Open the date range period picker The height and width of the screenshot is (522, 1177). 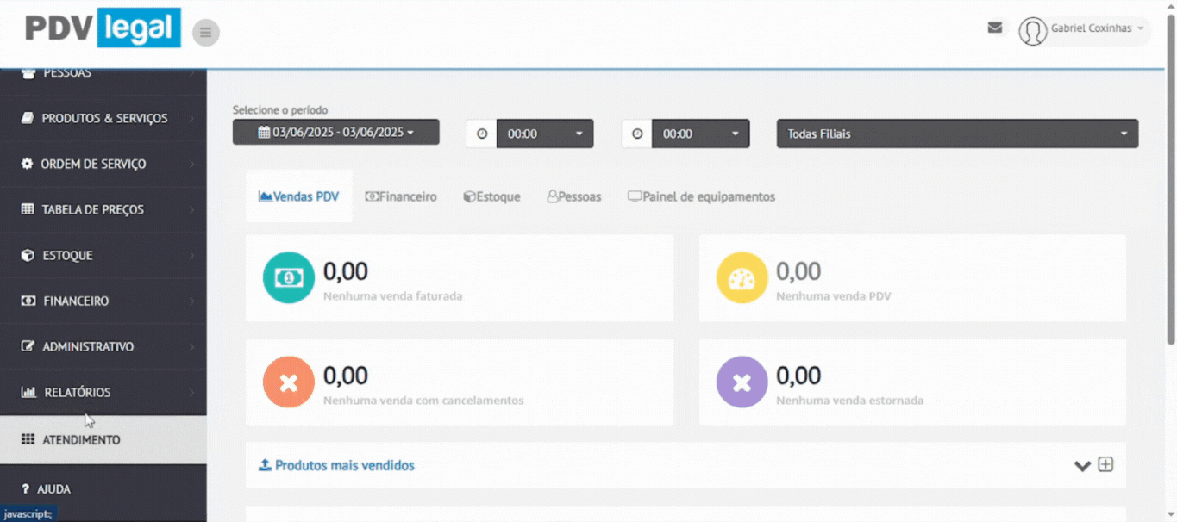click(335, 132)
